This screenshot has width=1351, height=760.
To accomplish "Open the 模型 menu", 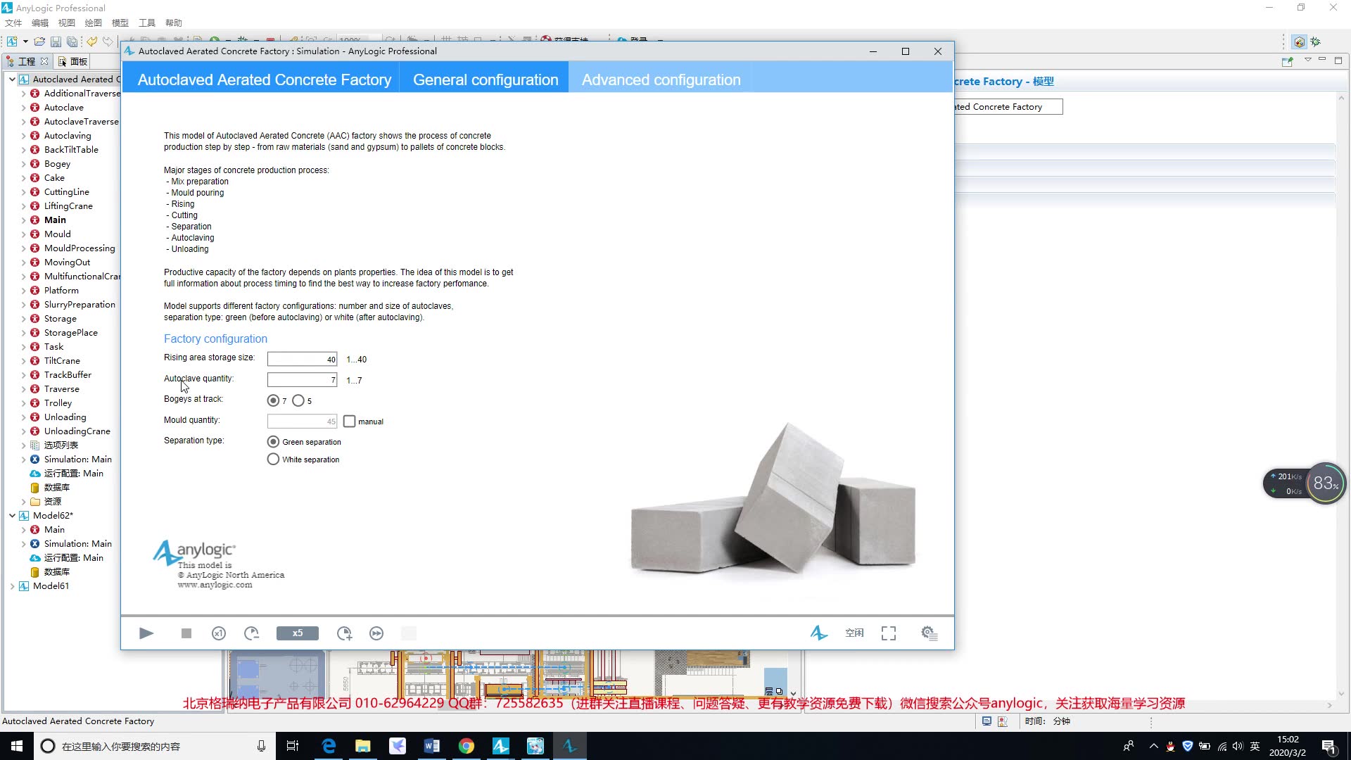I will [120, 23].
